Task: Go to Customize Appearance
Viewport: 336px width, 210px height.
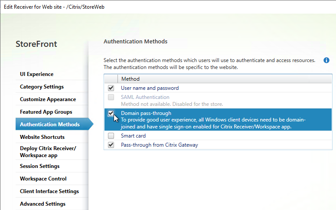Action: tap(48, 99)
